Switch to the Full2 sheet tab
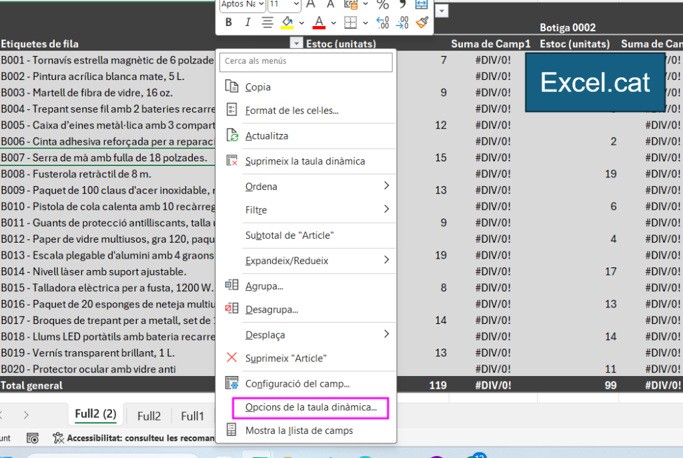This screenshot has height=458, width=683. tap(149, 416)
